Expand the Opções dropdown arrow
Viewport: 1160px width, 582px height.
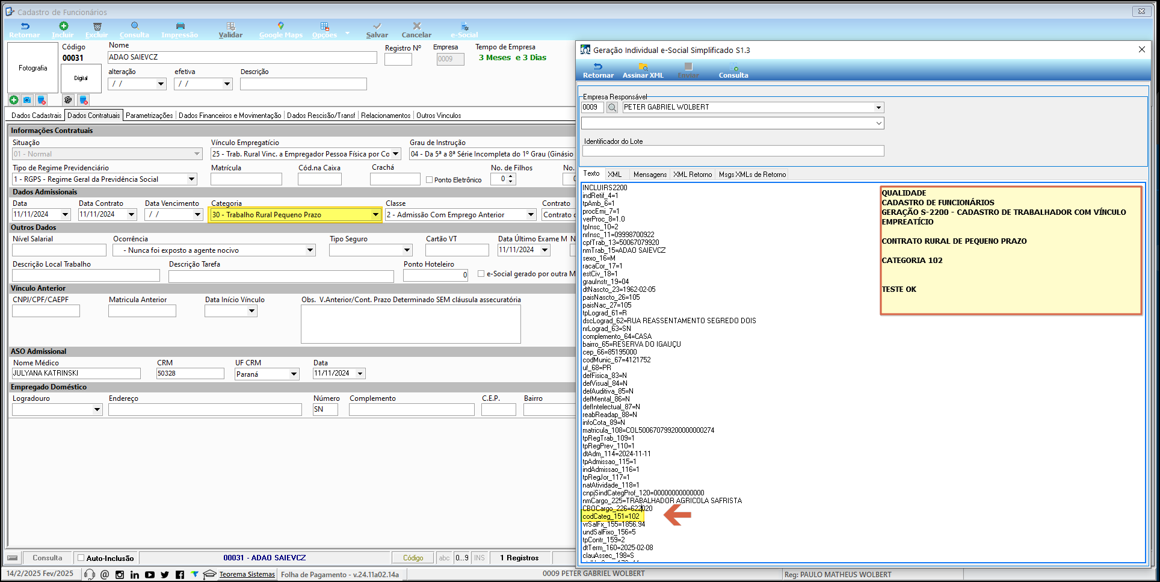(348, 33)
